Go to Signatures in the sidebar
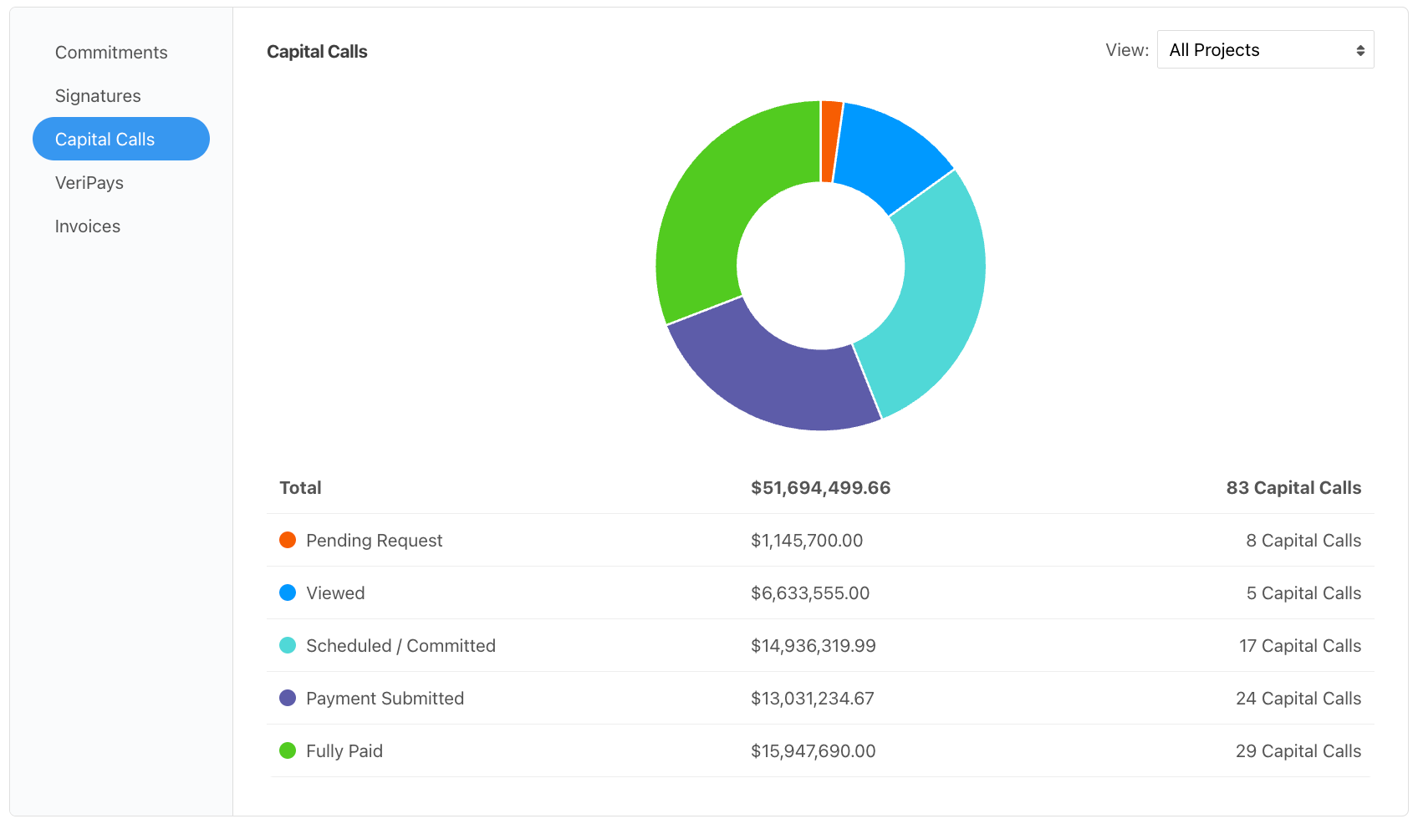The image size is (1418, 829). point(98,96)
